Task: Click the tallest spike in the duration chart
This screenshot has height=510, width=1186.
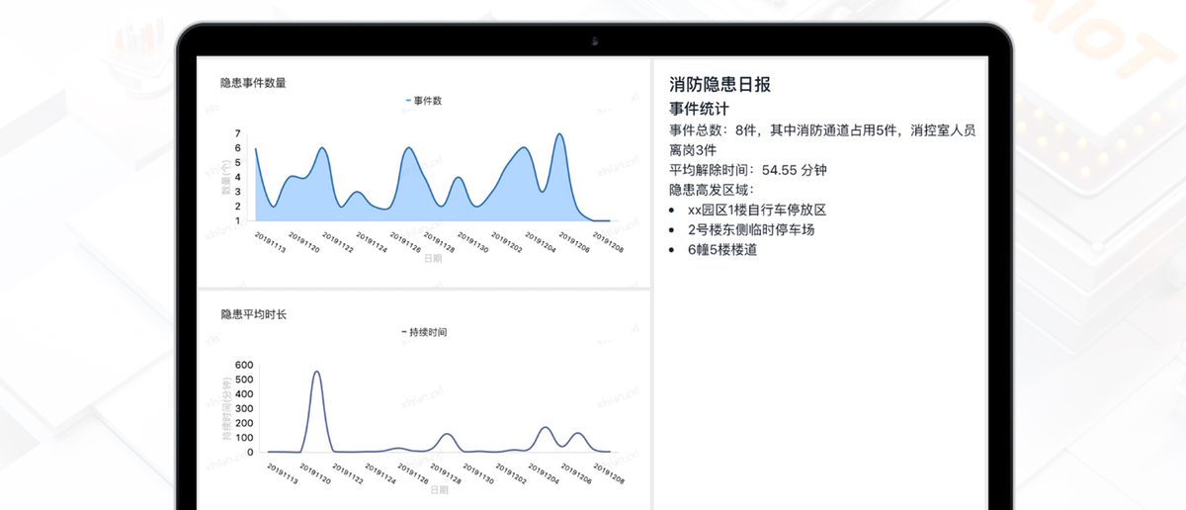Action: [316, 374]
